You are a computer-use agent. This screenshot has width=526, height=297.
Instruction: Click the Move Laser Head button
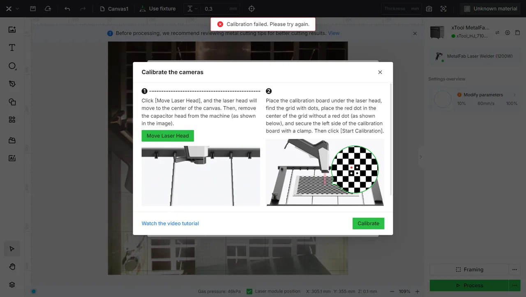point(168,136)
